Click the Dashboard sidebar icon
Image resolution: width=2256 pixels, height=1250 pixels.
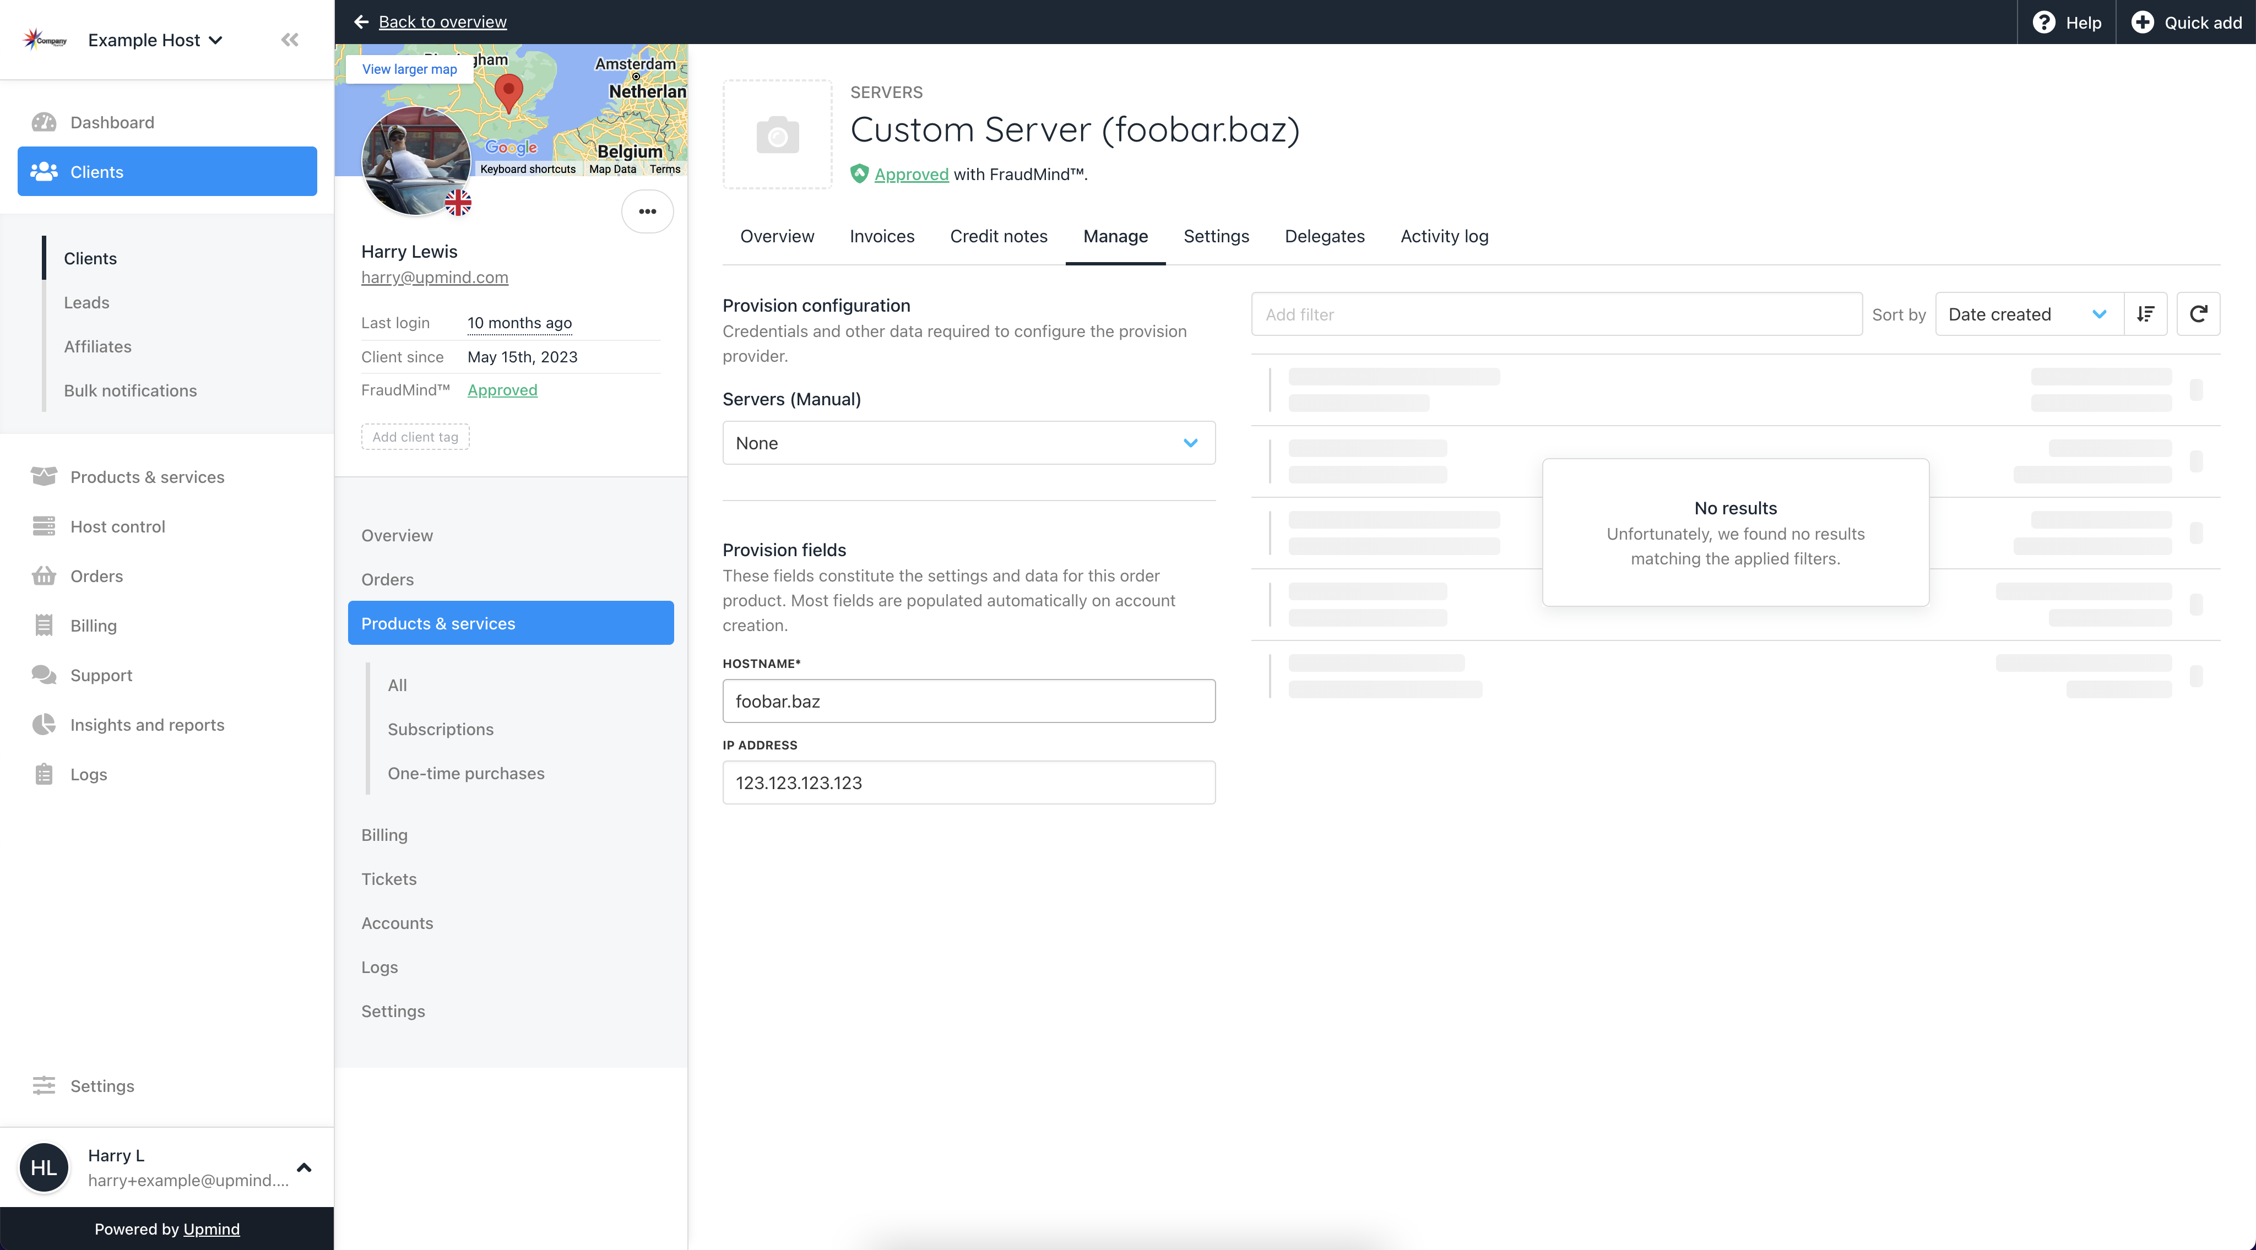[43, 122]
